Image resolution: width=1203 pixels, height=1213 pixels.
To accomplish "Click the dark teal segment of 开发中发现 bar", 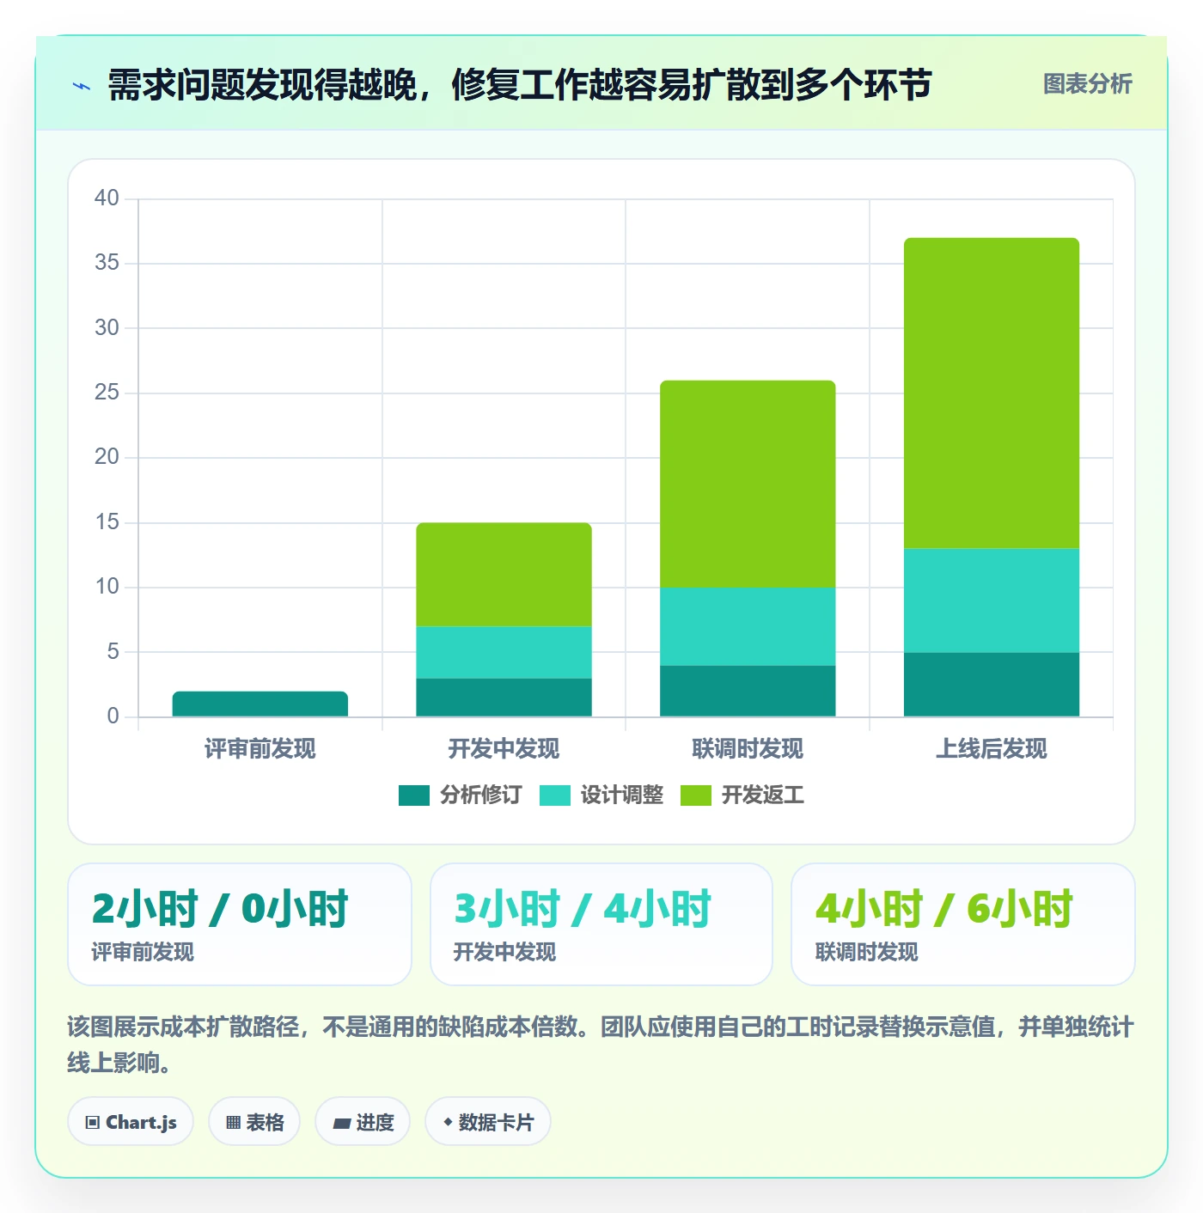I will click(504, 698).
